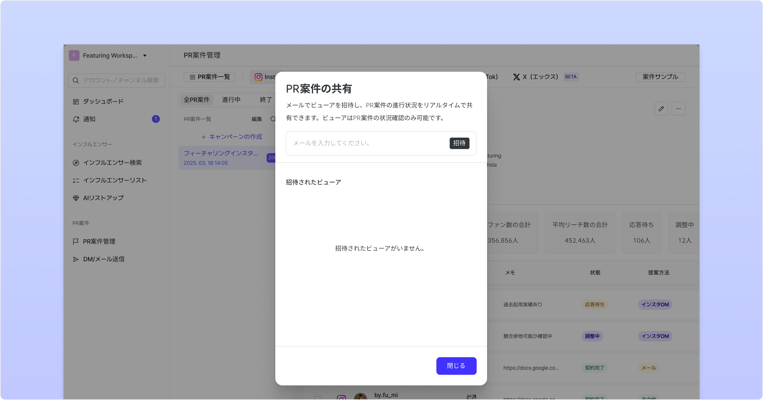The image size is (763, 400).
Task: Click the X (エックス) logo tab
Action: 516,77
